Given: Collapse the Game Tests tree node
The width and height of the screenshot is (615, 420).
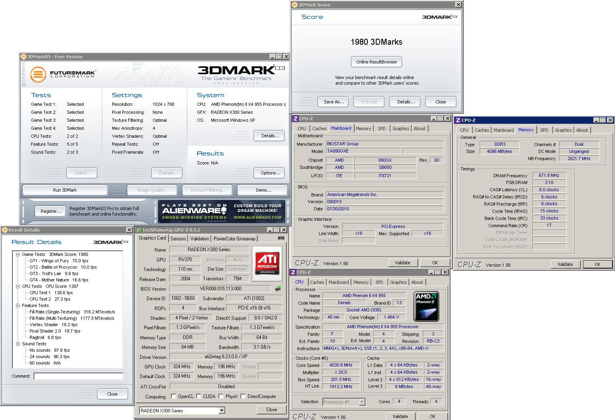Looking at the screenshot, I should [18, 254].
